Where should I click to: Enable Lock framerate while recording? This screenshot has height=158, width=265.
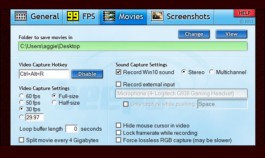[x=119, y=133]
